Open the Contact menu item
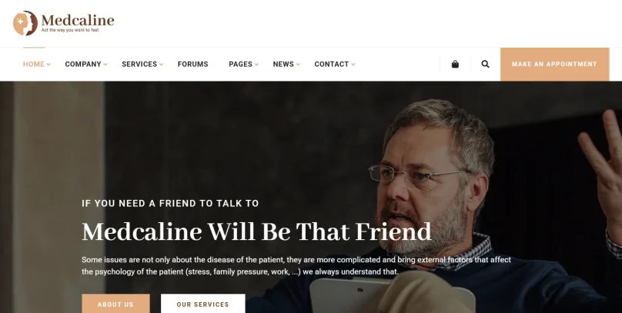622x313 pixels. [332, 64]
